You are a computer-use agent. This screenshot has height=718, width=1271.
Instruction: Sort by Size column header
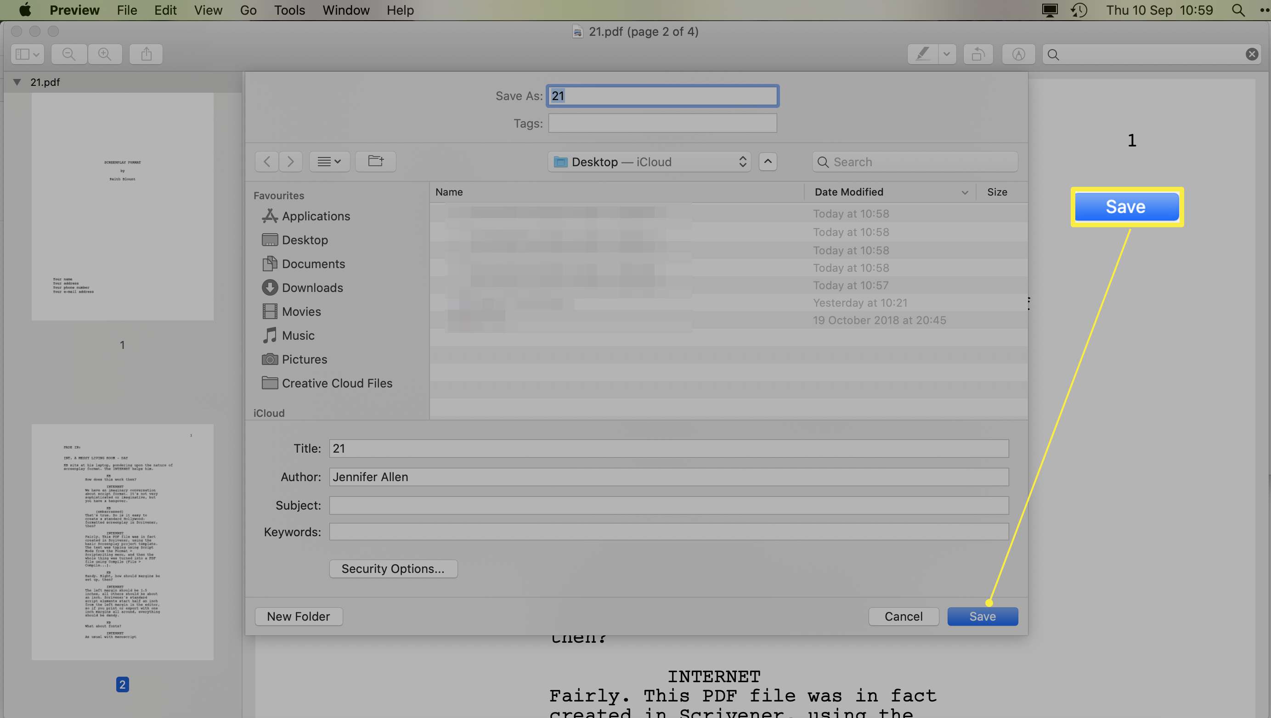click(1003, 192)
